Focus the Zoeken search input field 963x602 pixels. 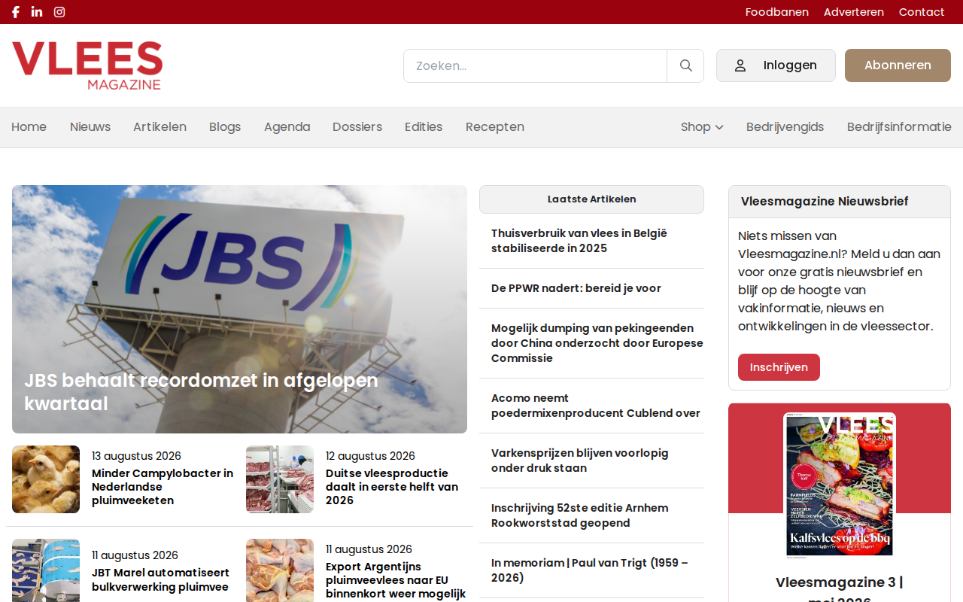(535, 65)
